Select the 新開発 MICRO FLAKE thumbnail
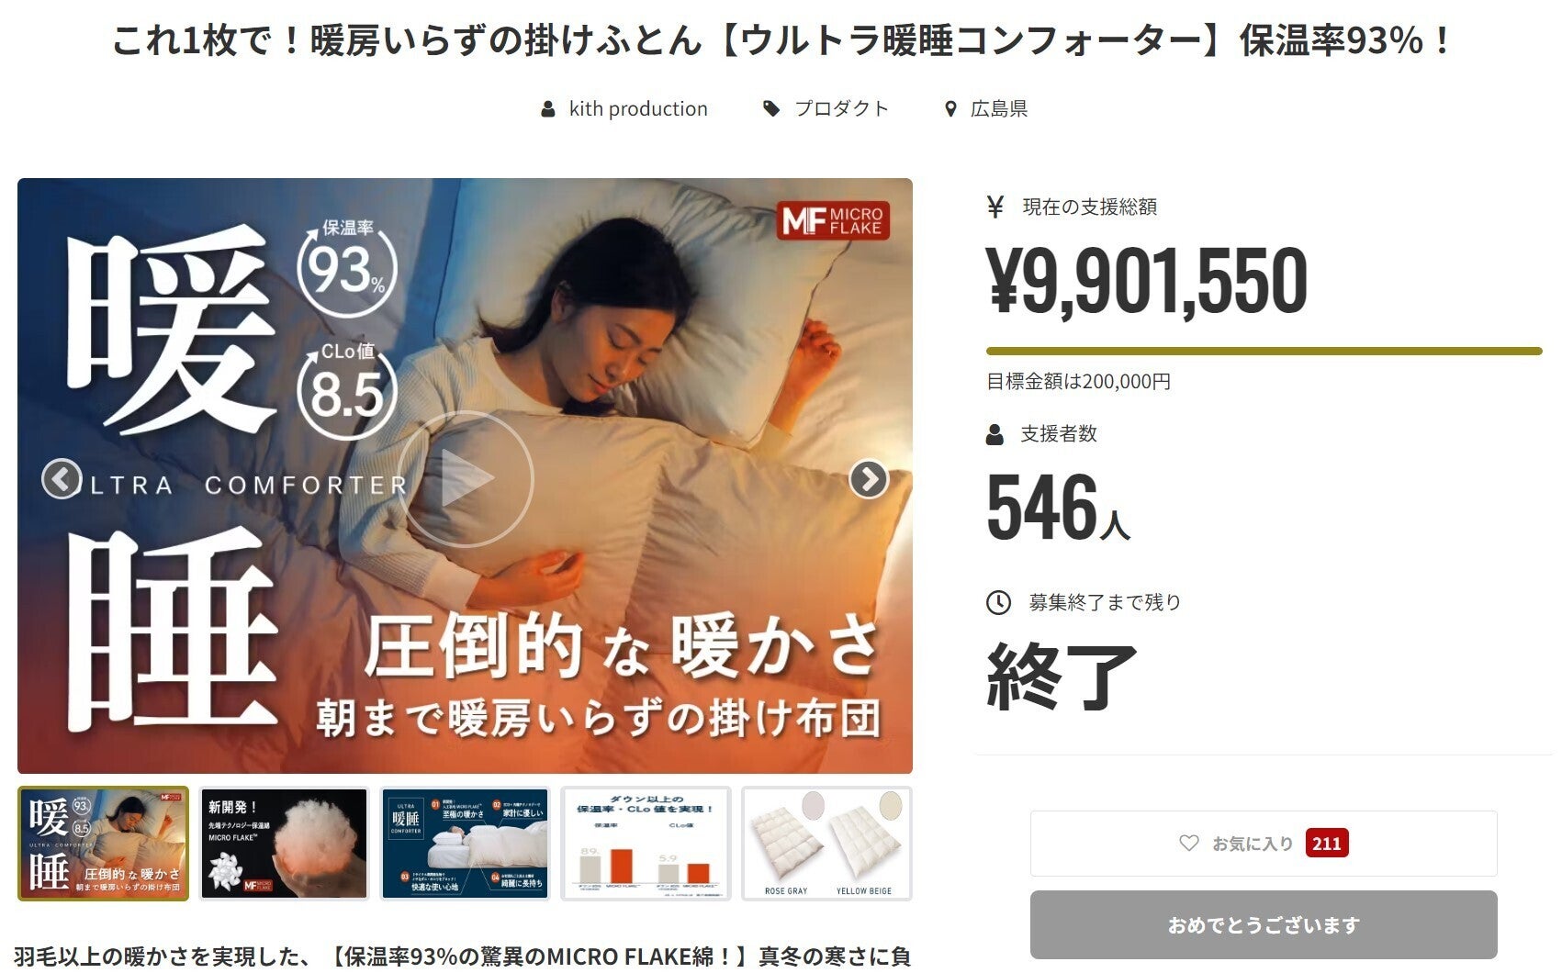 (x=284, y=844)
